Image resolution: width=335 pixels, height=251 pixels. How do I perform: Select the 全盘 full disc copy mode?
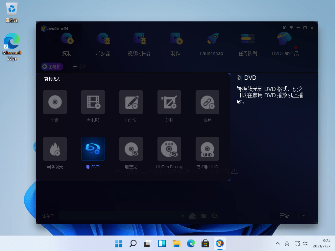55,102
